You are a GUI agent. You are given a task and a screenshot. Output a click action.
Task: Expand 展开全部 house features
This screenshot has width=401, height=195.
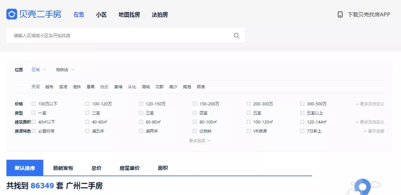374,131
